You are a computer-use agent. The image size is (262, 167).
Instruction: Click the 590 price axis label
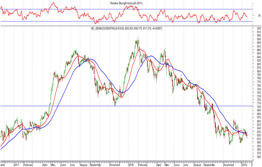click(x=259, y=146)
